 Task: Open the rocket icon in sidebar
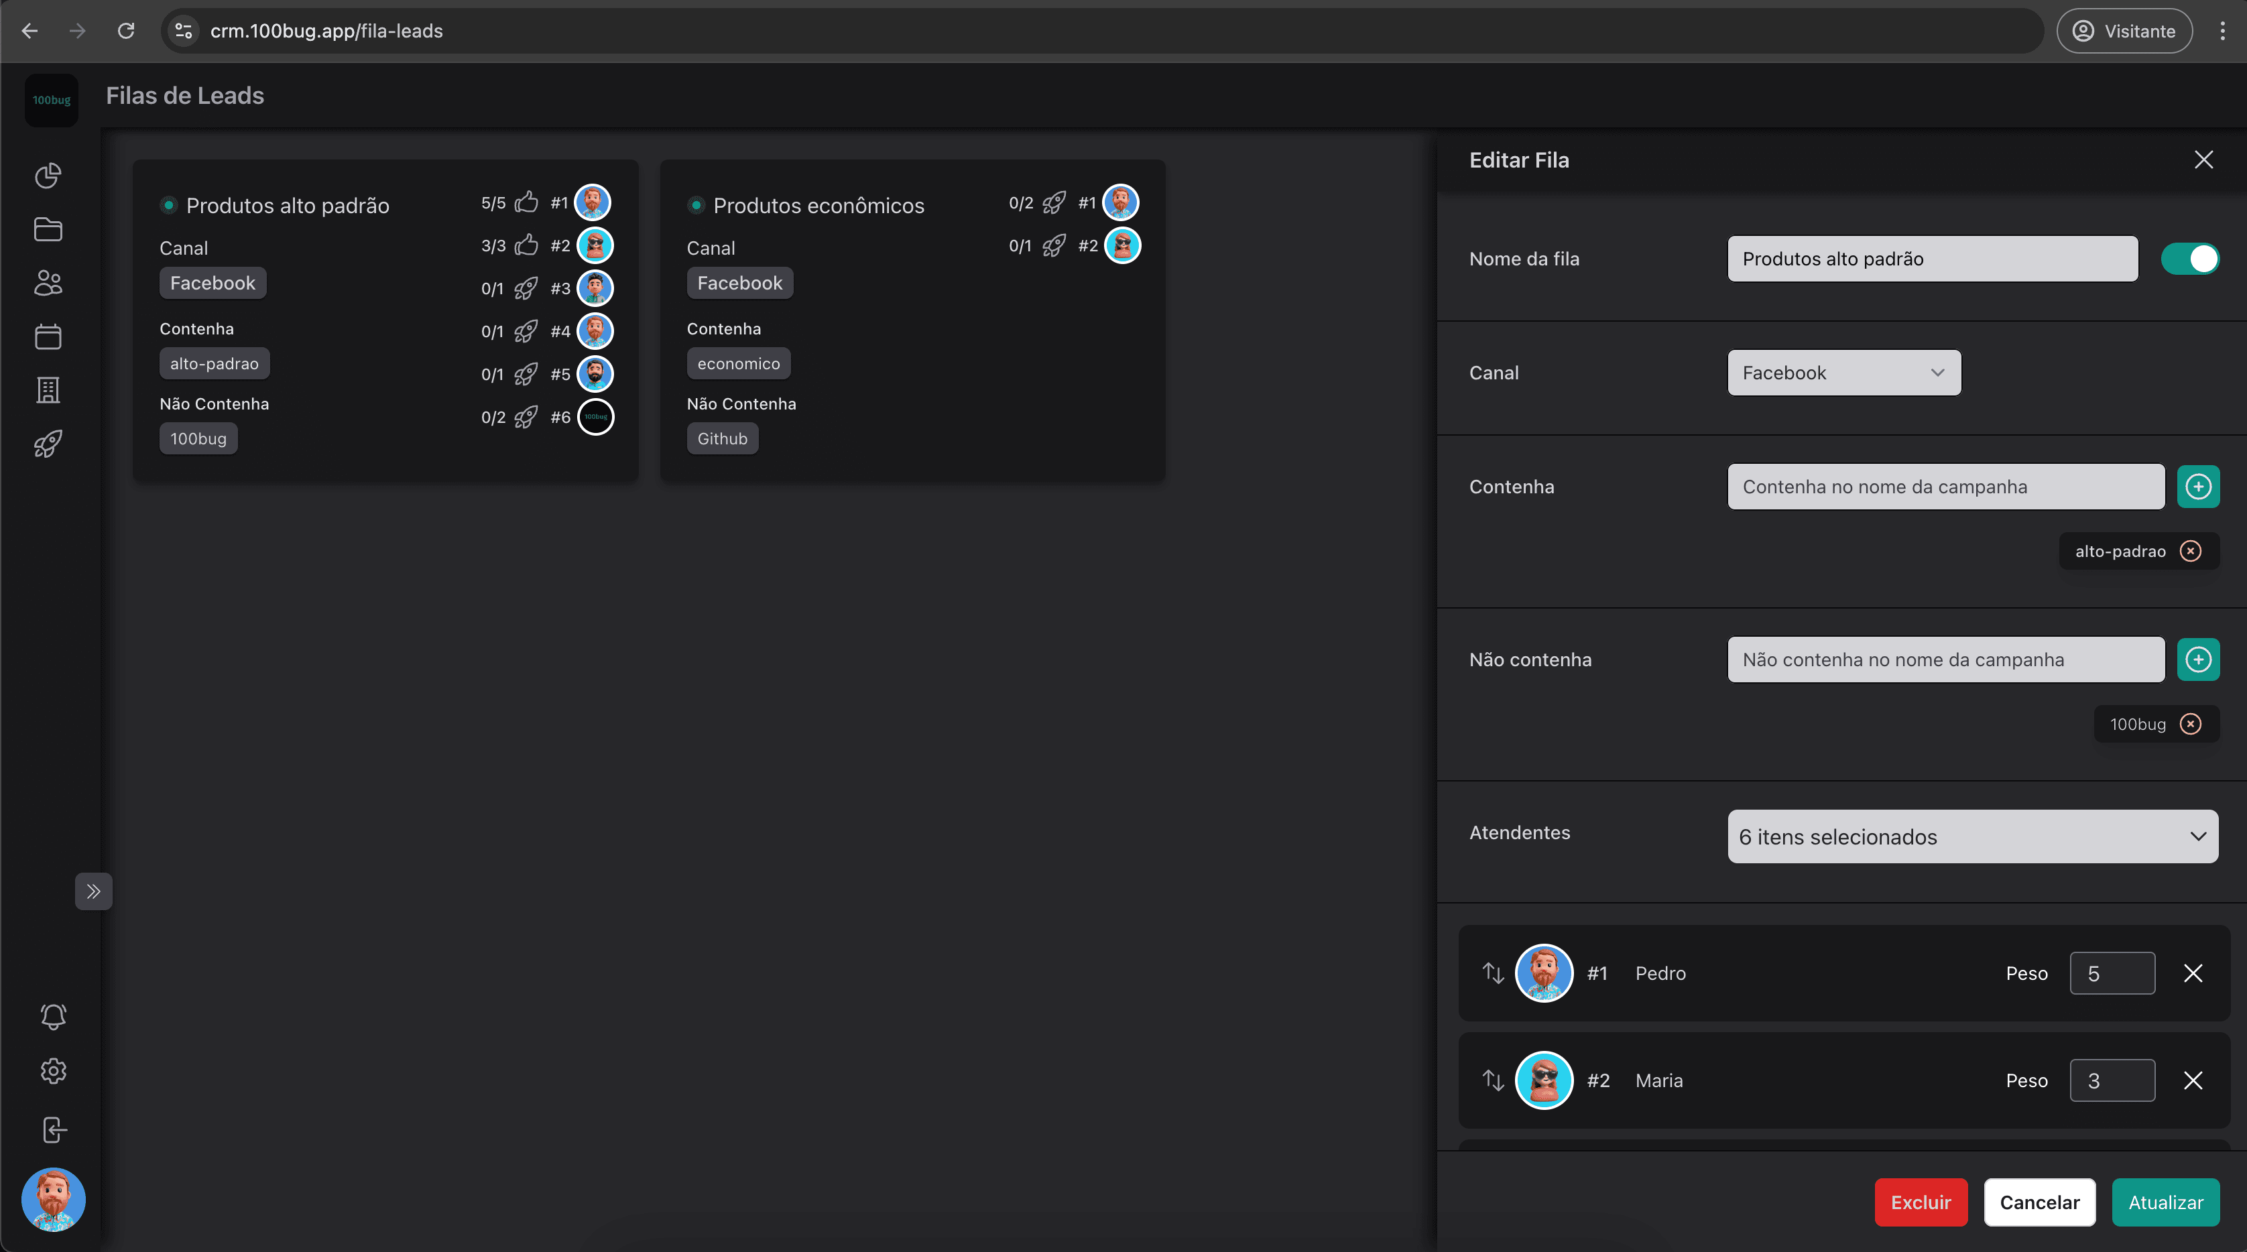click(48, 444)
